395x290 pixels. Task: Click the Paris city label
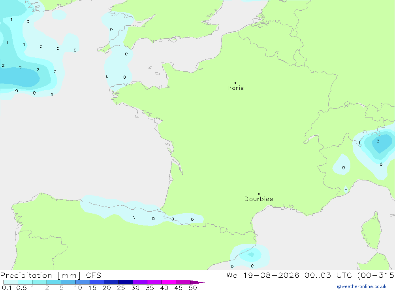[235, 88]
